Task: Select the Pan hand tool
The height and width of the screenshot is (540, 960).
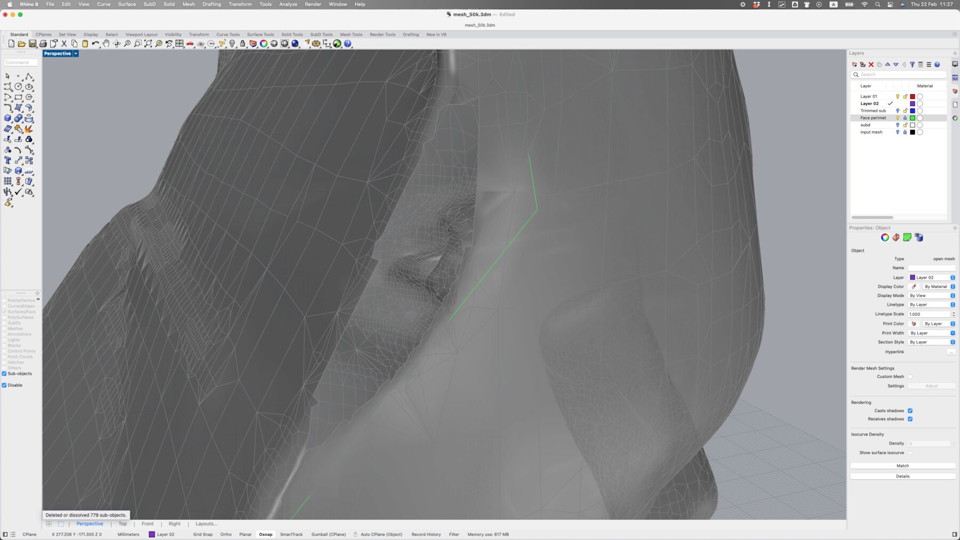Action: (106, 44)
